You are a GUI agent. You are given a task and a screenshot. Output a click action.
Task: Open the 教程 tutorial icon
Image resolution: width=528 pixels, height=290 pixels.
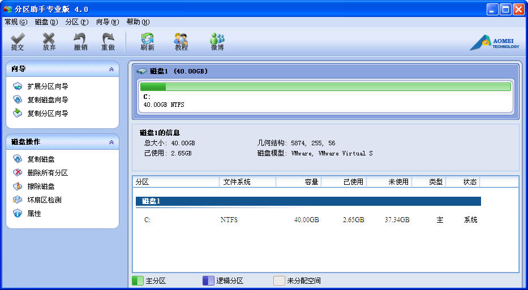coord(181,42)
